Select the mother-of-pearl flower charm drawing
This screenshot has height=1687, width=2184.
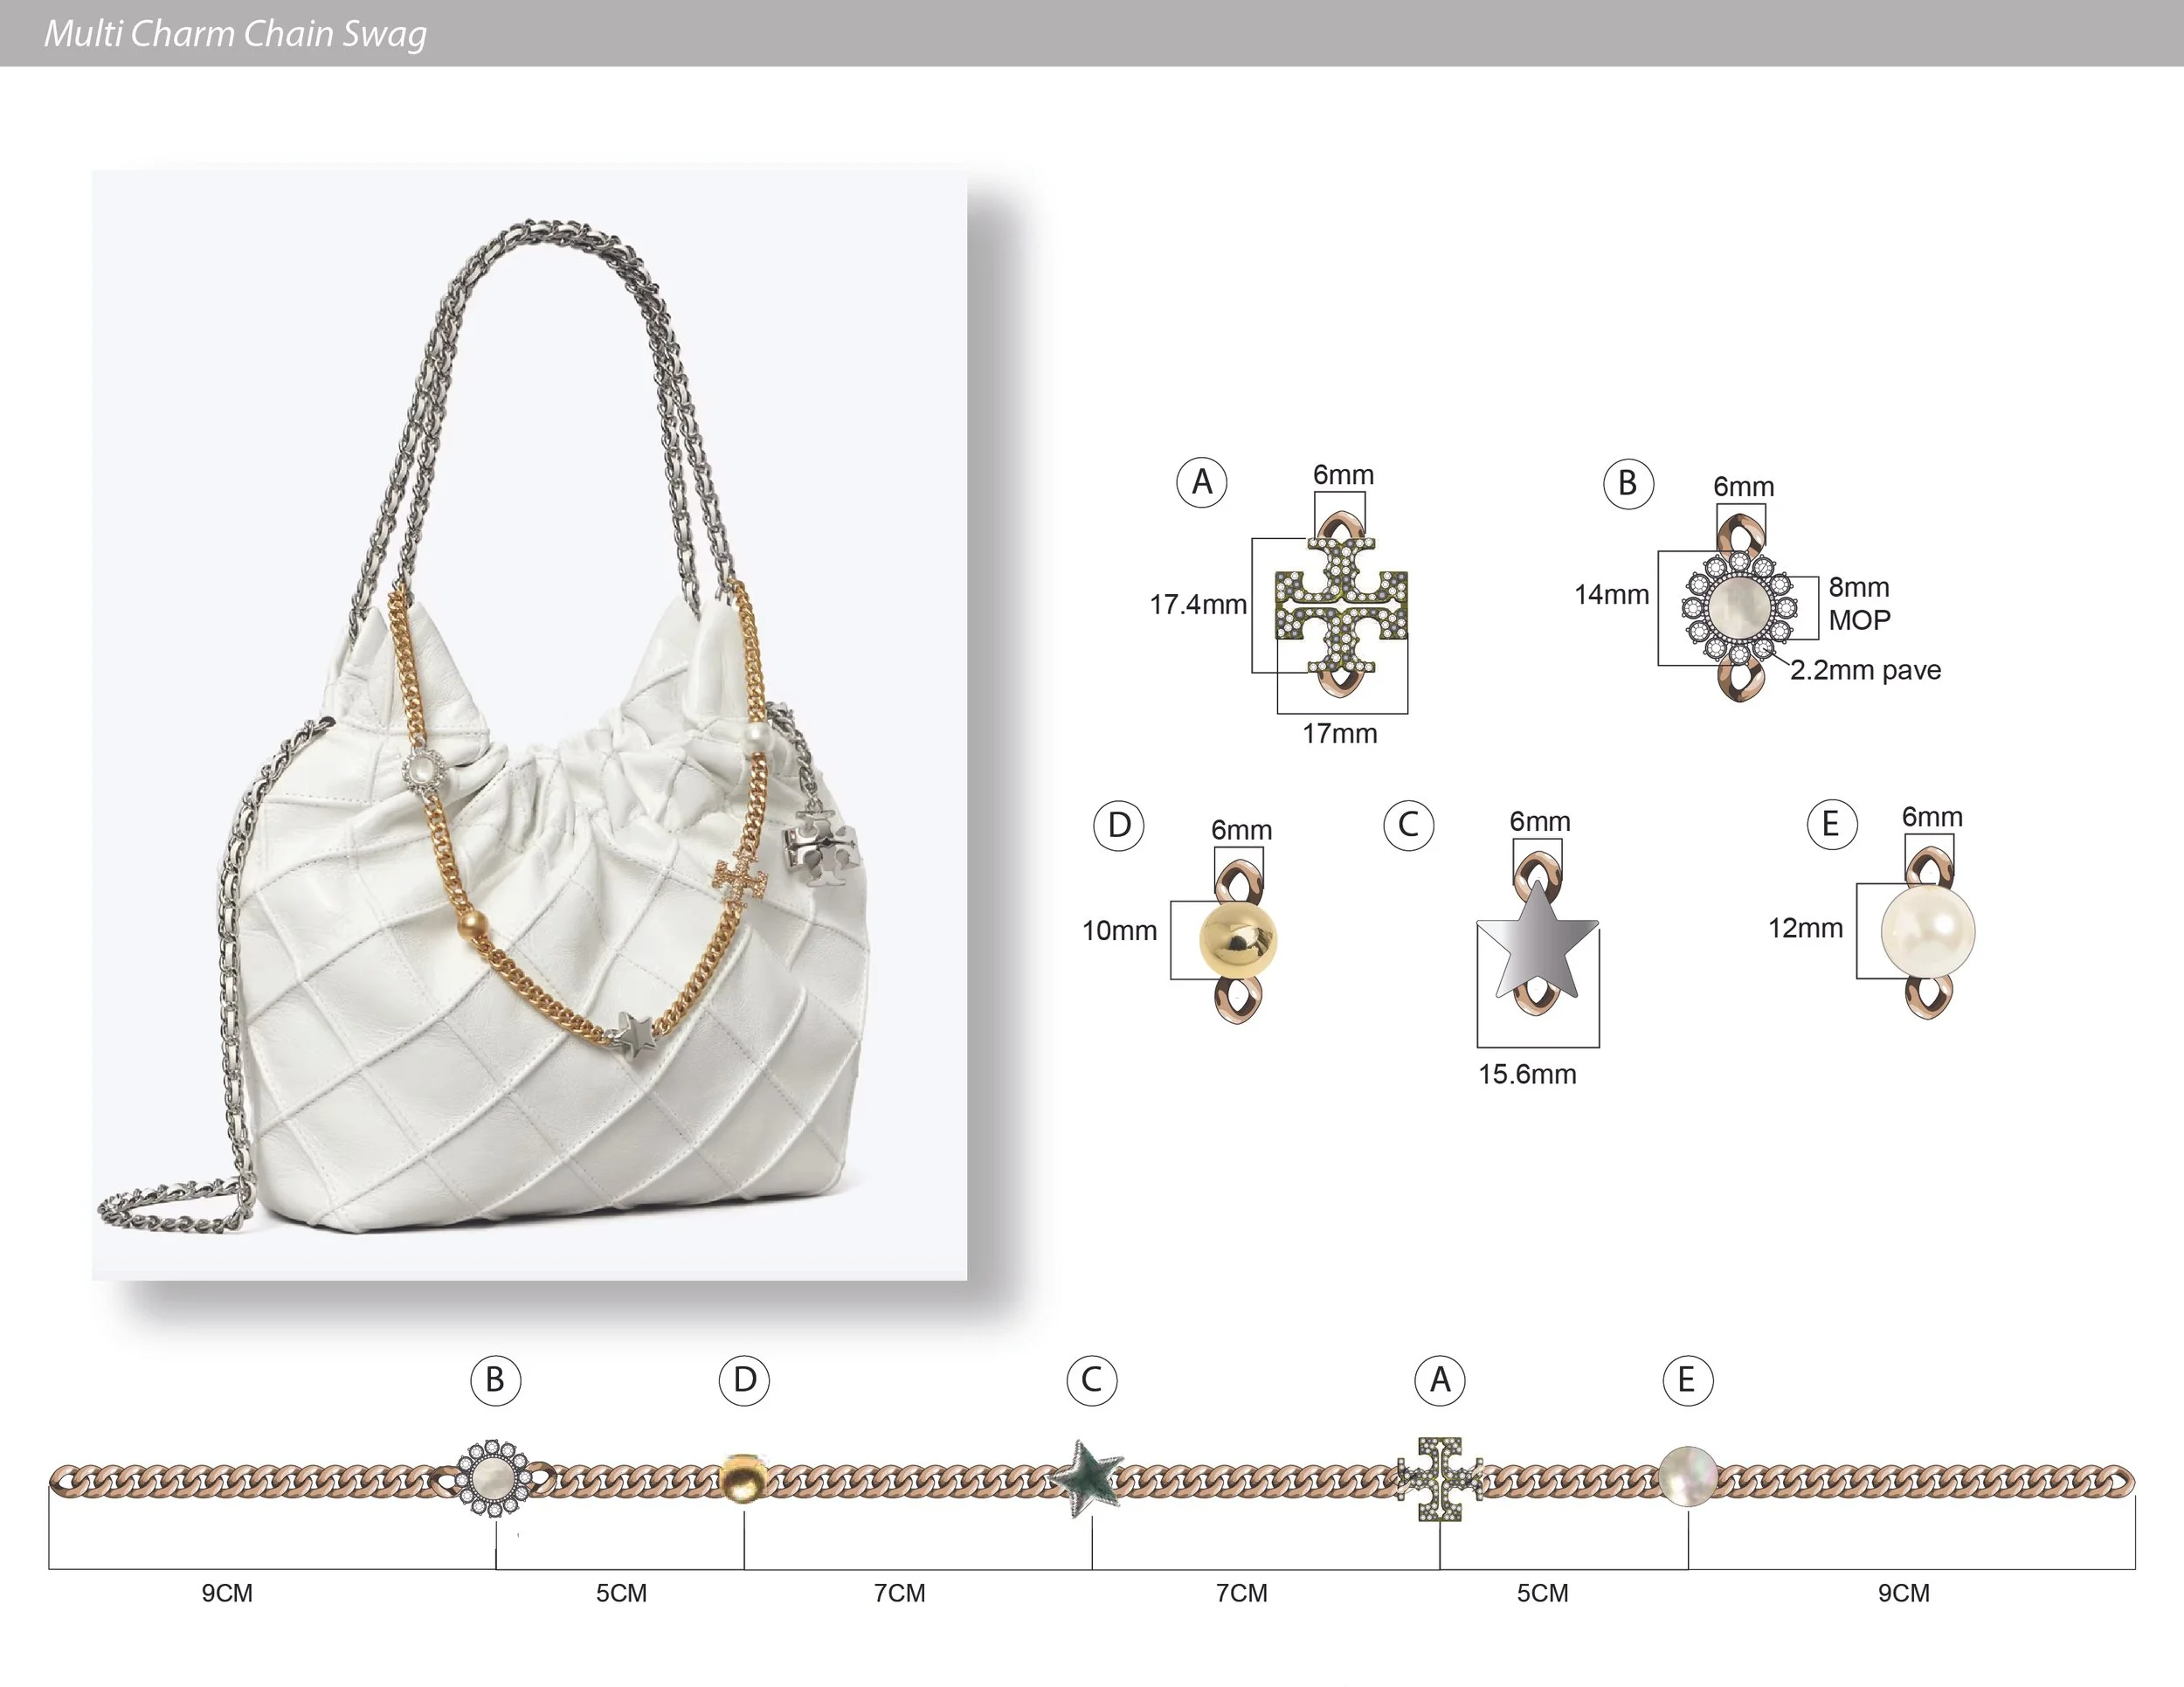tap(1740, 607)
